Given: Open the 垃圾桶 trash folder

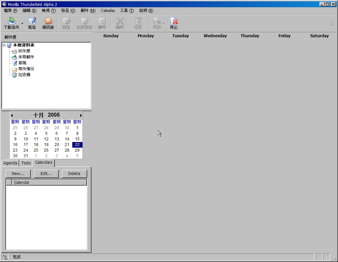Looking at the screenshot, I should tap(24, 75).
